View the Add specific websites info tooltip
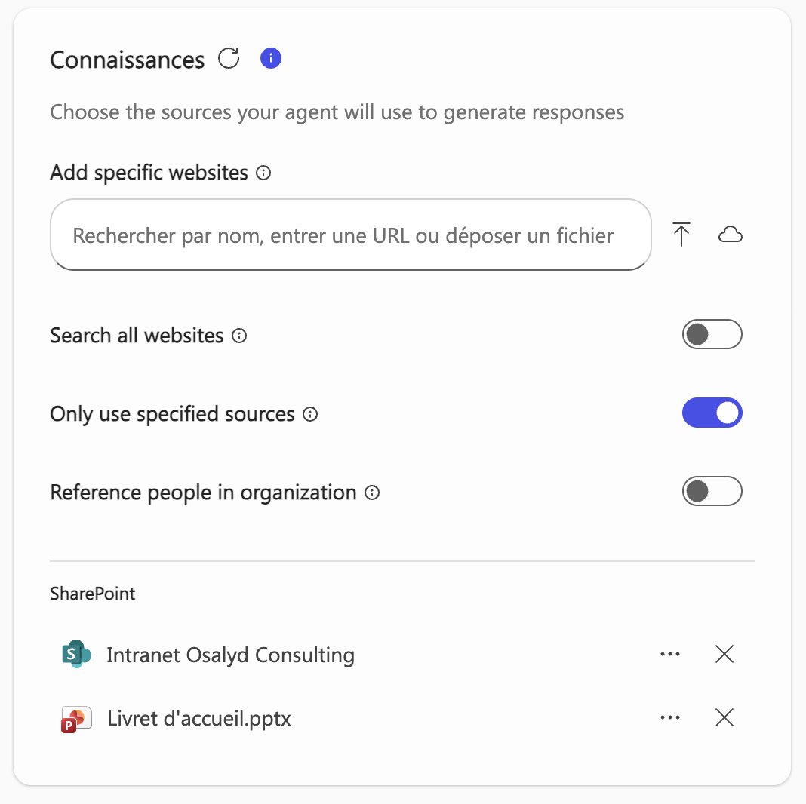 (x=262, y=173)
